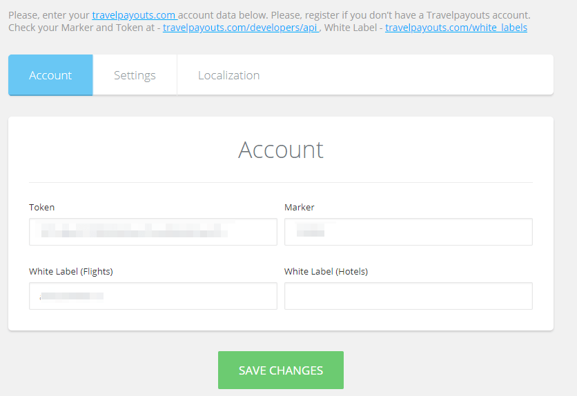
Task: Switch to the Localization tab
Action: [x=229, y=75]
